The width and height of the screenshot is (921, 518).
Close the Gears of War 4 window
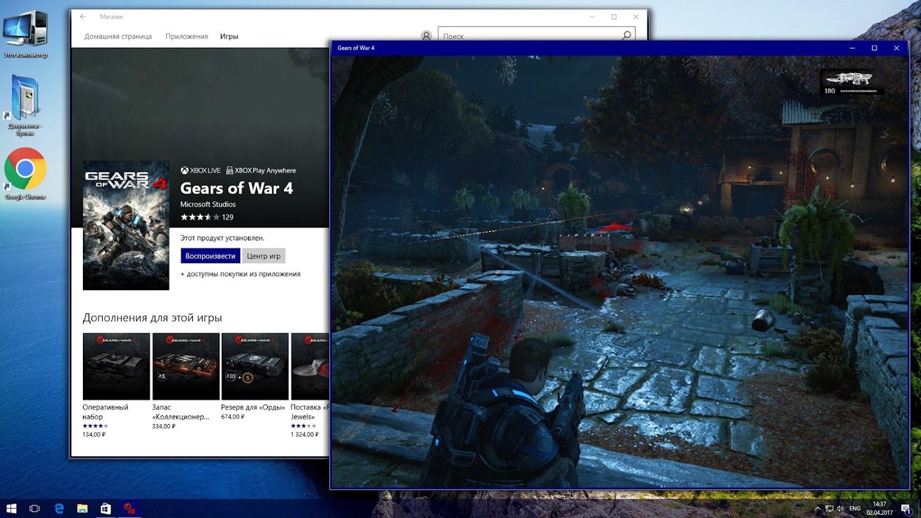pos(896,48)
